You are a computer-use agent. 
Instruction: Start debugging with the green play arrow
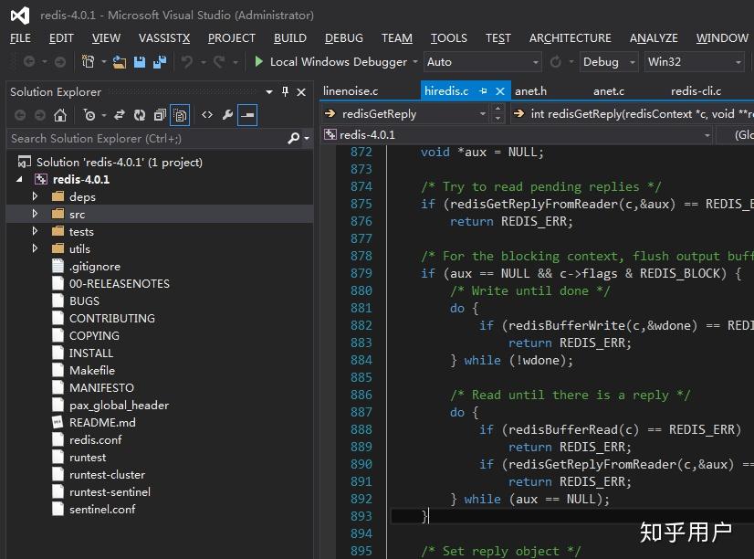[x=259, y=62]
